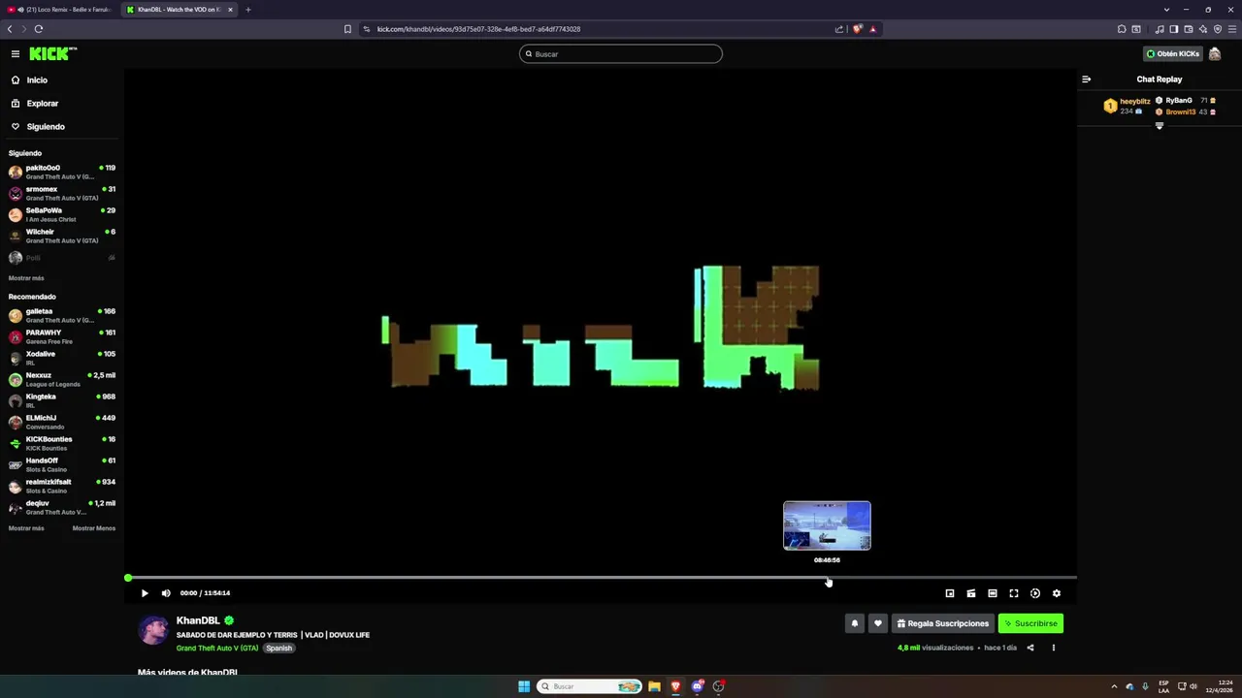
Task: Open browser extensions puzzle icon
Action: coord(1122,29)
